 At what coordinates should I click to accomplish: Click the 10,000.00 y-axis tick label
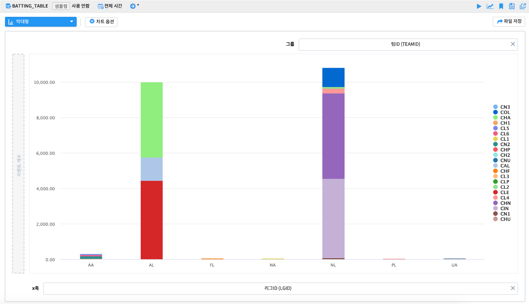(44, 82)
